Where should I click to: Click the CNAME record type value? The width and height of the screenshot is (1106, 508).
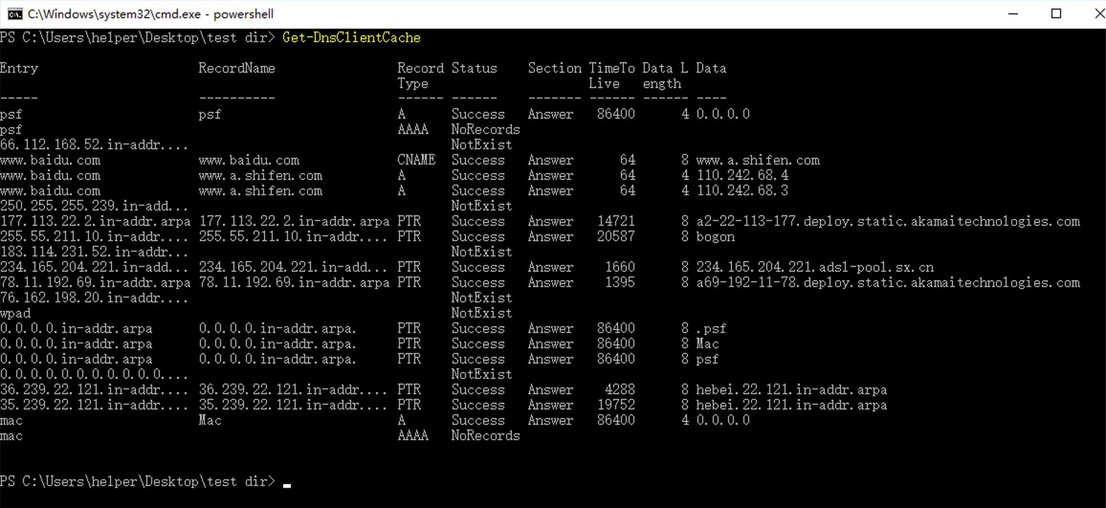point(416,160)
